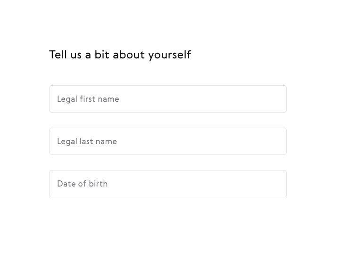
Task: Click the word 'yourself' in the heading
Action: point(170,55)
